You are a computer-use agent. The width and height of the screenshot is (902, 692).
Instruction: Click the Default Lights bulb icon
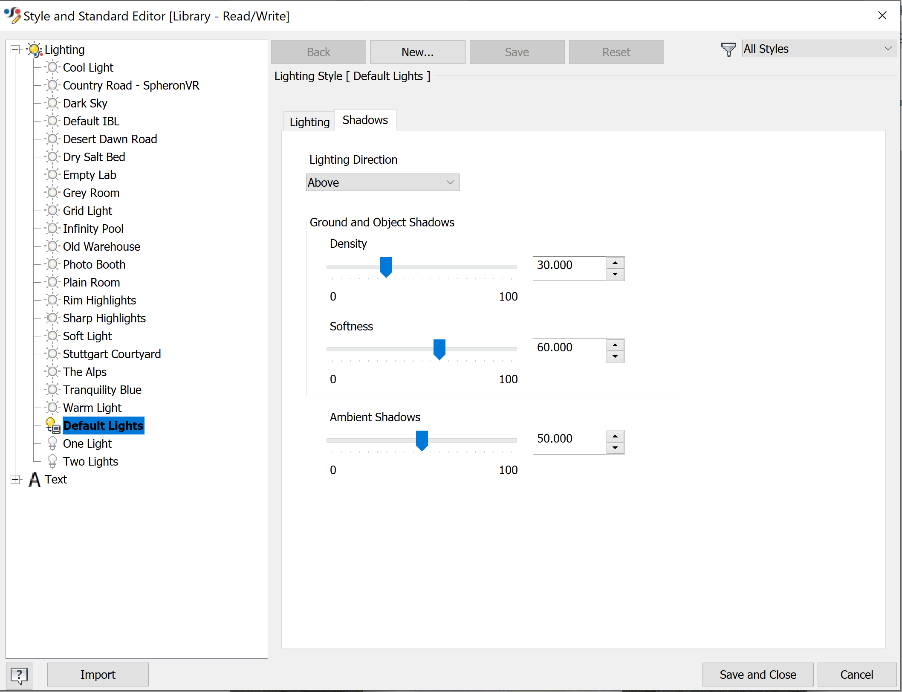click(x=52, y=425)
